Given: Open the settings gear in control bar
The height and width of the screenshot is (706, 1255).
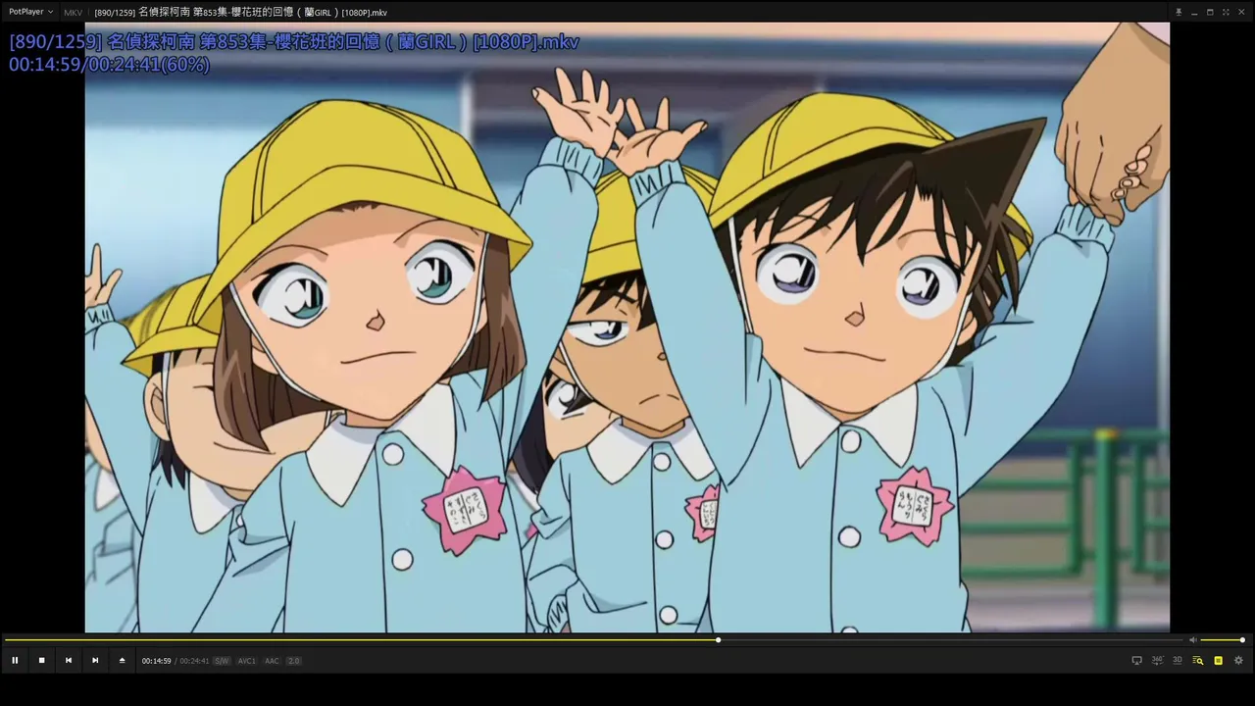Looking at the screenshot, I should click(1238, 661).
